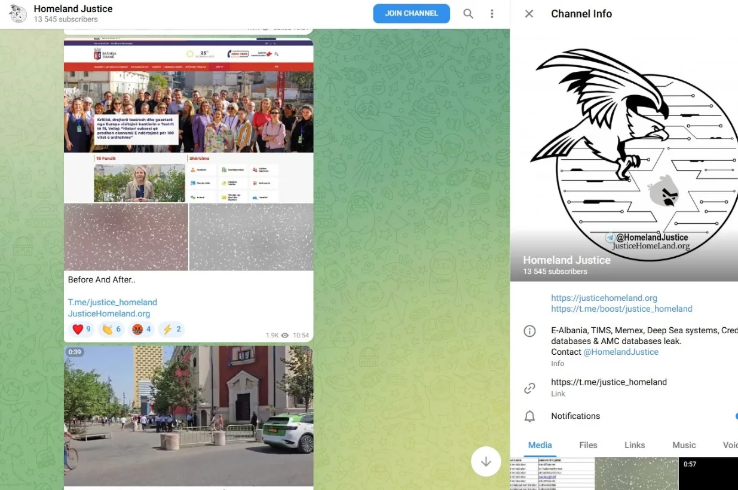Screen dimensions: 738x490
Task: Click the chain link icon
Action: pos(529,388)
